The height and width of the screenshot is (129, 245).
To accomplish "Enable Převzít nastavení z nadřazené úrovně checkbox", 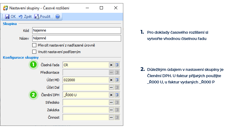I will pyautogui.click(x=34, y=45).
